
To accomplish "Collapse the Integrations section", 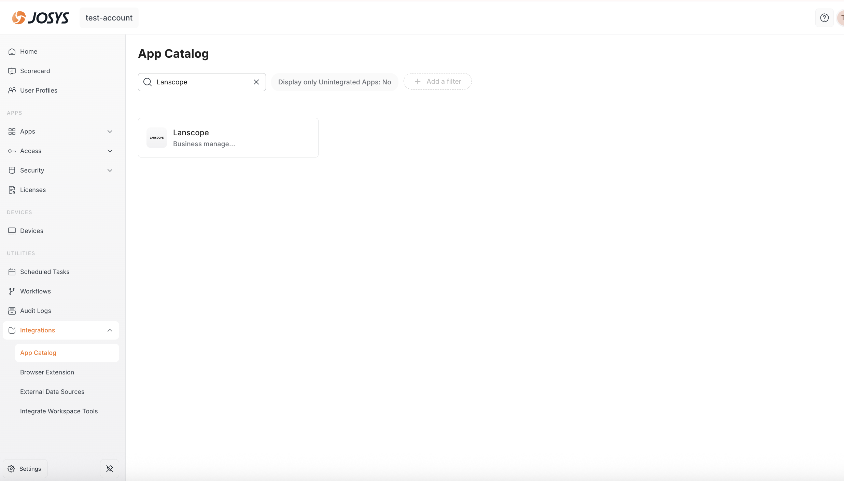I will click(110, 330).
